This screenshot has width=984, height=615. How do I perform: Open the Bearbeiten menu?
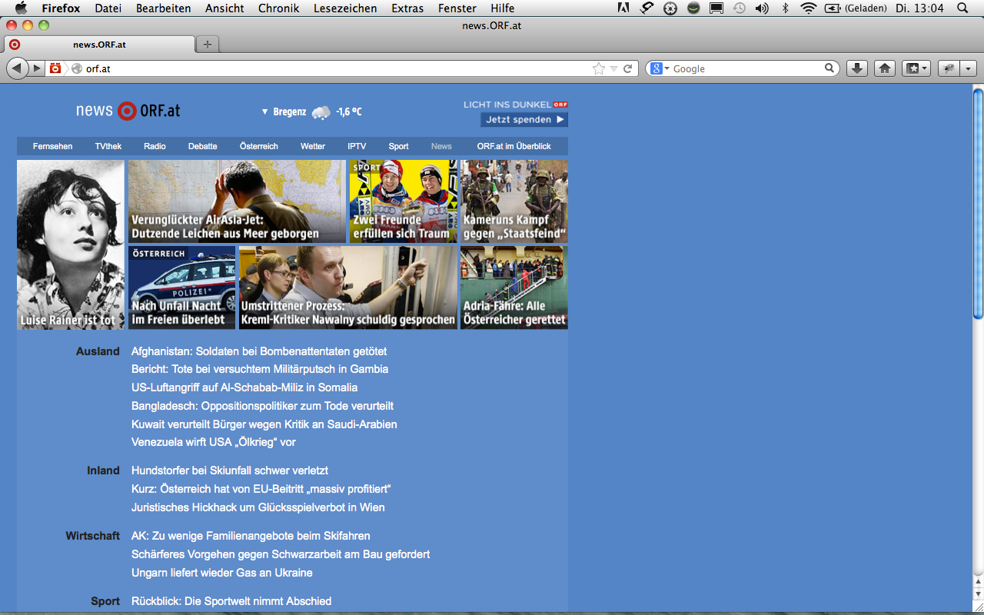164,8
